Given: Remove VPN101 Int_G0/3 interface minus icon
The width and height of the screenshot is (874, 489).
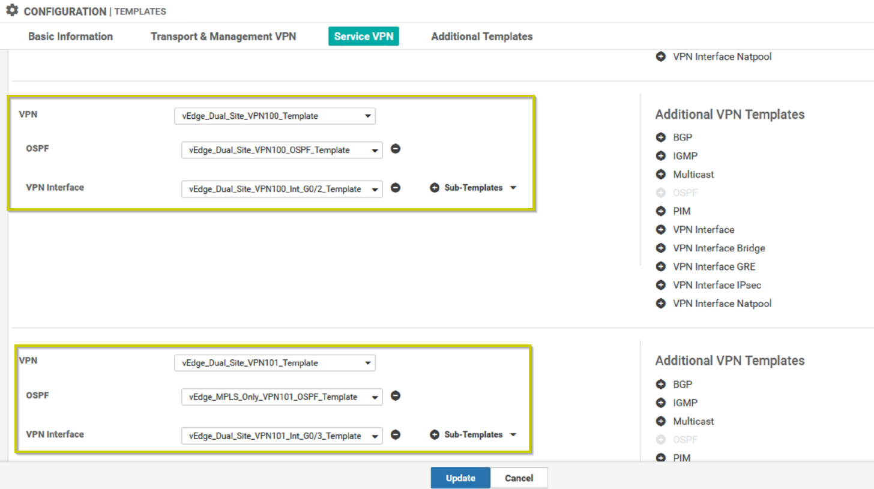Looking at the screenshot, I should point(396,434).
